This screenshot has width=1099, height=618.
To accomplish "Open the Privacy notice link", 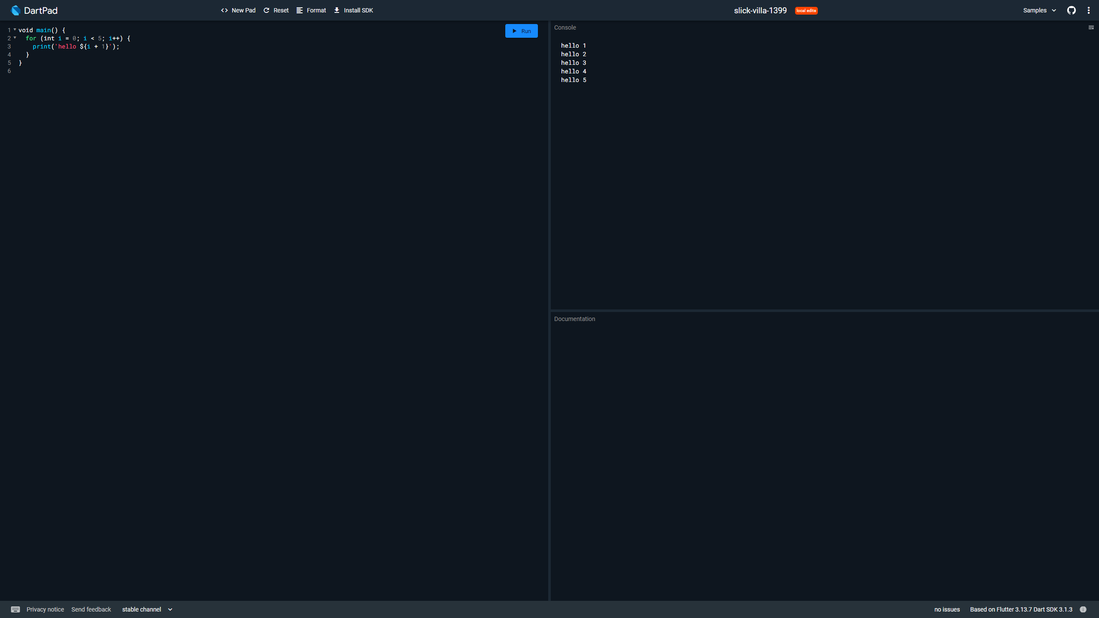I will pyautogui.click(x=45, y=609).
